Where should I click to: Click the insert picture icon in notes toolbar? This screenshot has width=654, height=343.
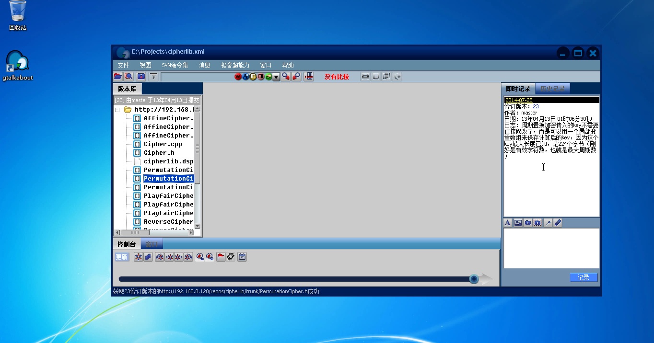pyautogui.click(x=518, y=223)
